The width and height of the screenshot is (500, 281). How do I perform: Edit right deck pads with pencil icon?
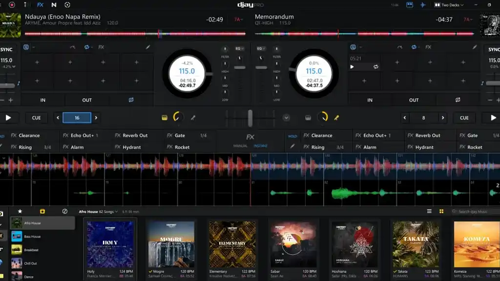475,47
